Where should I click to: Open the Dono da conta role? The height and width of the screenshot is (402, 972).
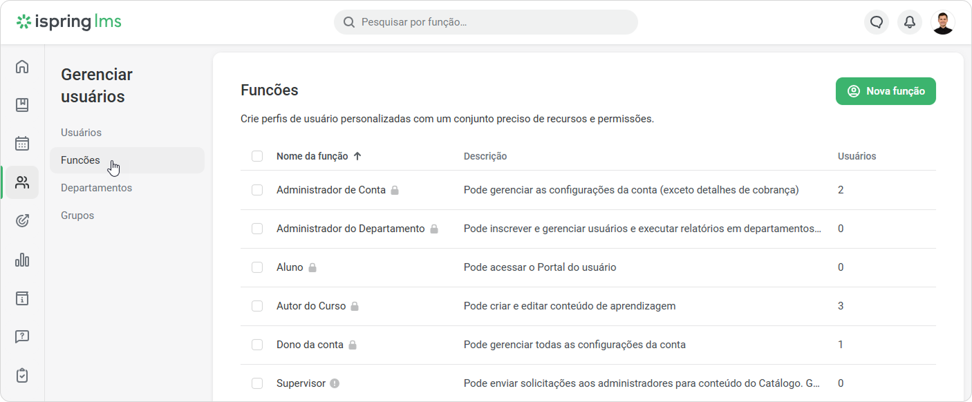click(310, 345)
